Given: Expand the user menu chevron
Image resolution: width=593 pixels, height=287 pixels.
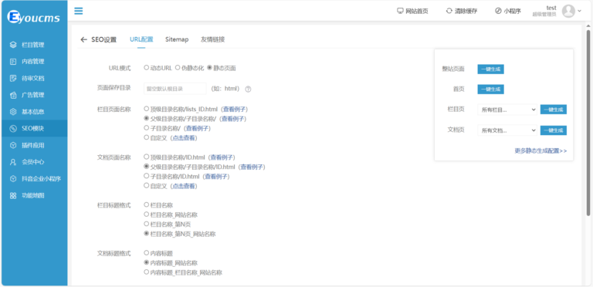Looking at the screenshot, I should (579, 11).
